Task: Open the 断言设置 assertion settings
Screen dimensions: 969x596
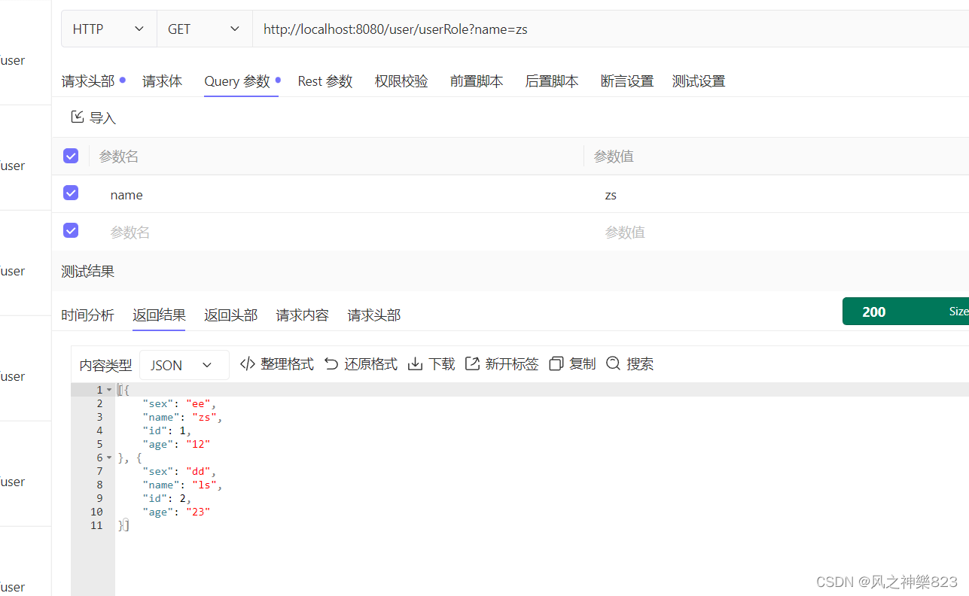Action: tap(626, 81)
